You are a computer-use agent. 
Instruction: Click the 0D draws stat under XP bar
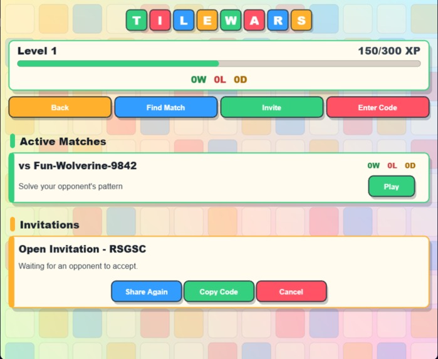(241, 80)
